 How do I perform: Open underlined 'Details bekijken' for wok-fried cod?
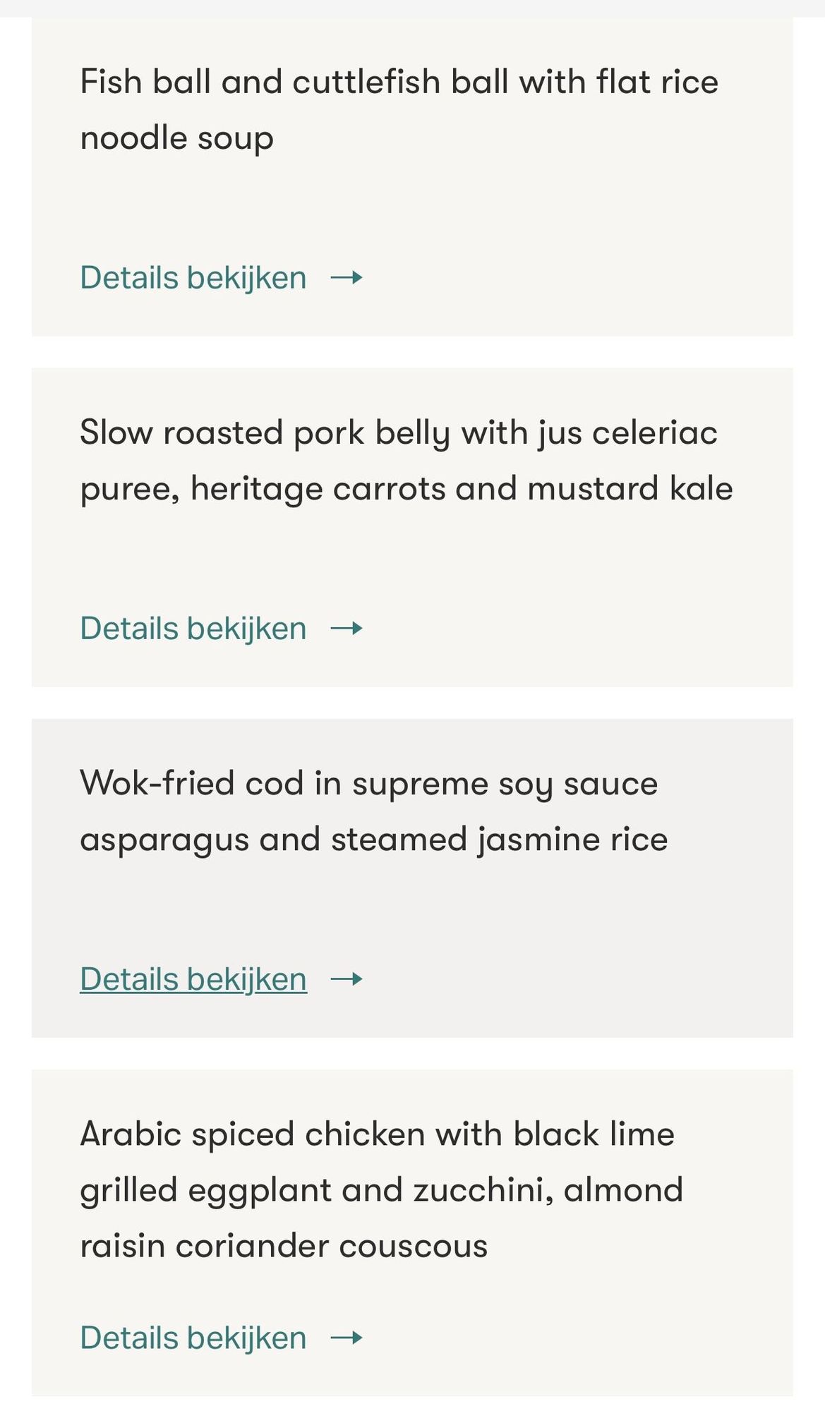click(x=193, y=979)
